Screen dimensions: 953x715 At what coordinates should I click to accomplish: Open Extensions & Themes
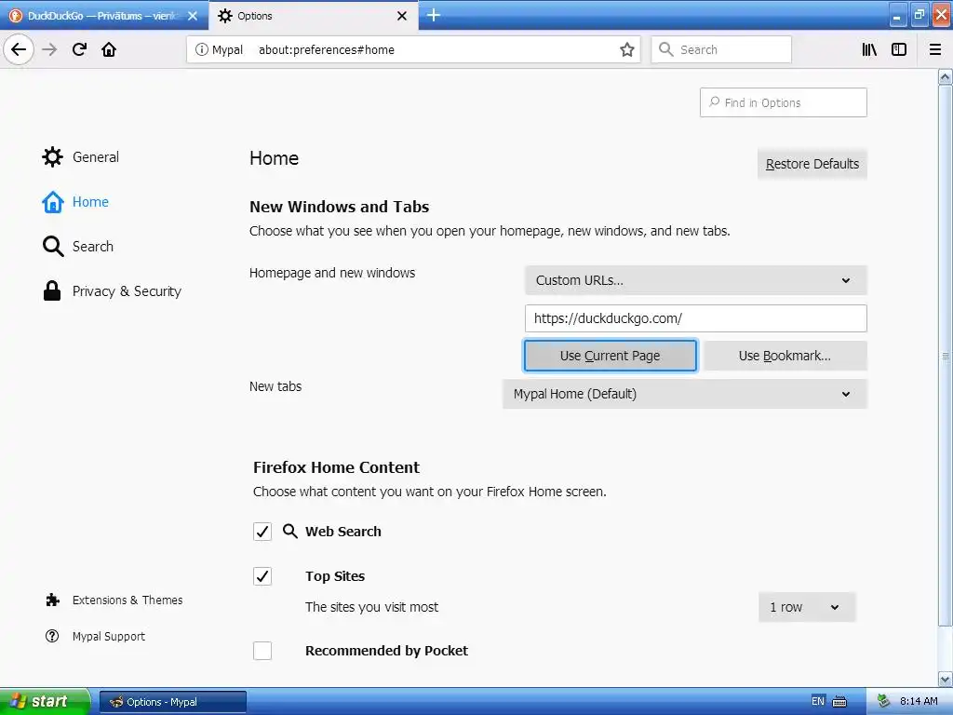114,600
